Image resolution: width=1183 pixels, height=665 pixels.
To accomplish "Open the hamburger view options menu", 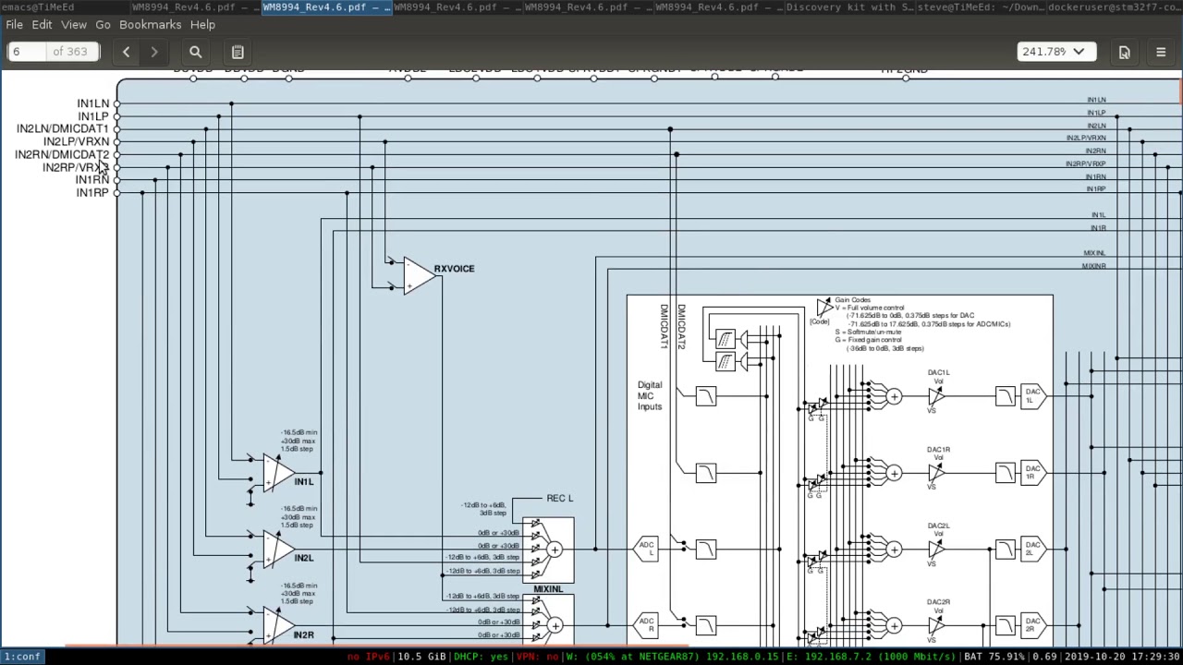I will [x=1161, y=52].
